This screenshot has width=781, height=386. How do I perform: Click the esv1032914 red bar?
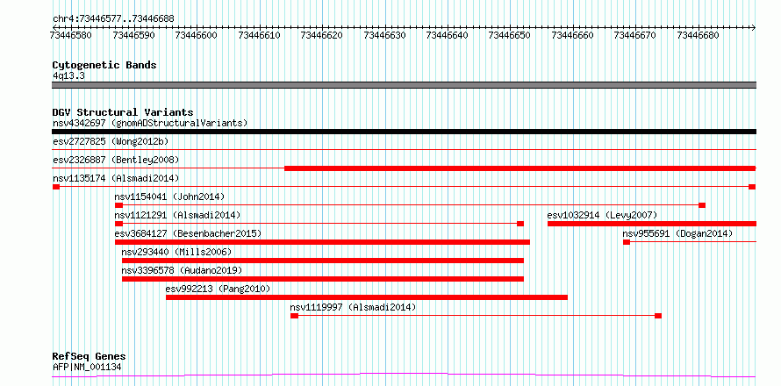651,224
